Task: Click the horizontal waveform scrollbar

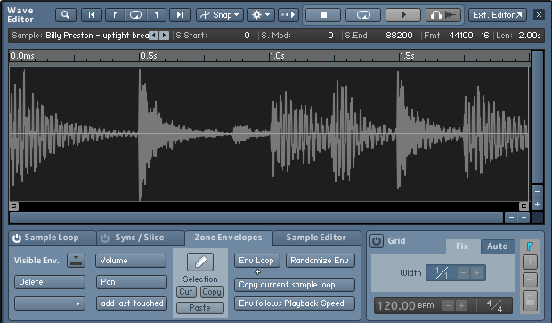Action: (x=256, y=218)
